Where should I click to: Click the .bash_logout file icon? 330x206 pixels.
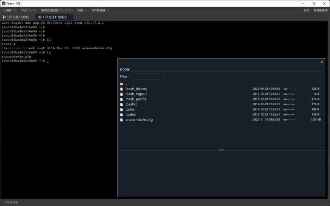click(121, 94)
